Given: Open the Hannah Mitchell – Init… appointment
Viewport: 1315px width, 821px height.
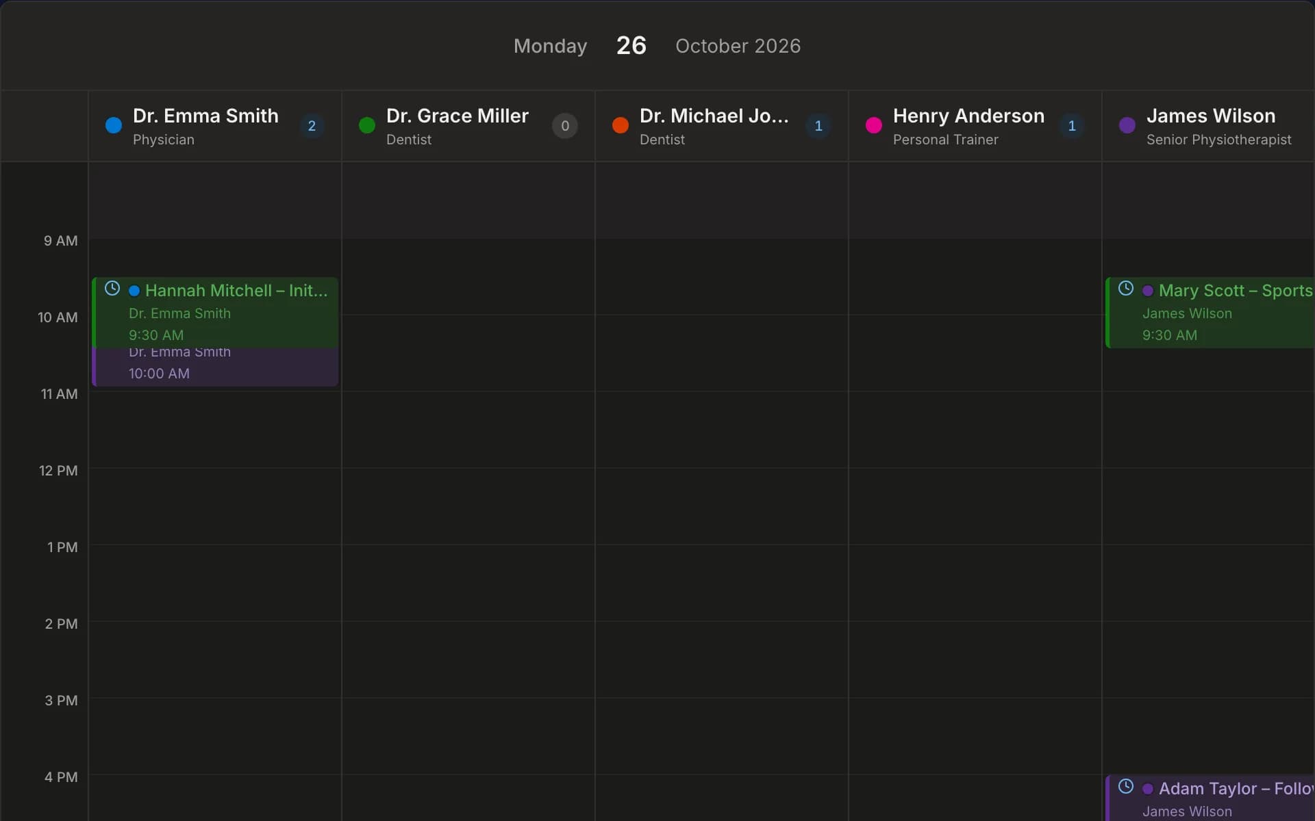Looking at the screenshot, I should (x=215, y=312).
